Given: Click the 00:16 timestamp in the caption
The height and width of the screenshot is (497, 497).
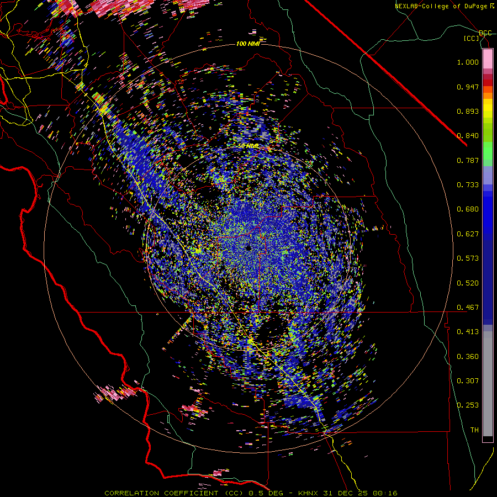Looking at the screenshot, I should click(385, 493).
